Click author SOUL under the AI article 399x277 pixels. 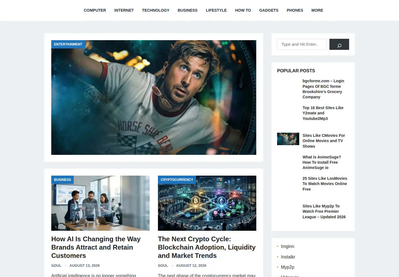pyautogui.click(x=56, y=265)
